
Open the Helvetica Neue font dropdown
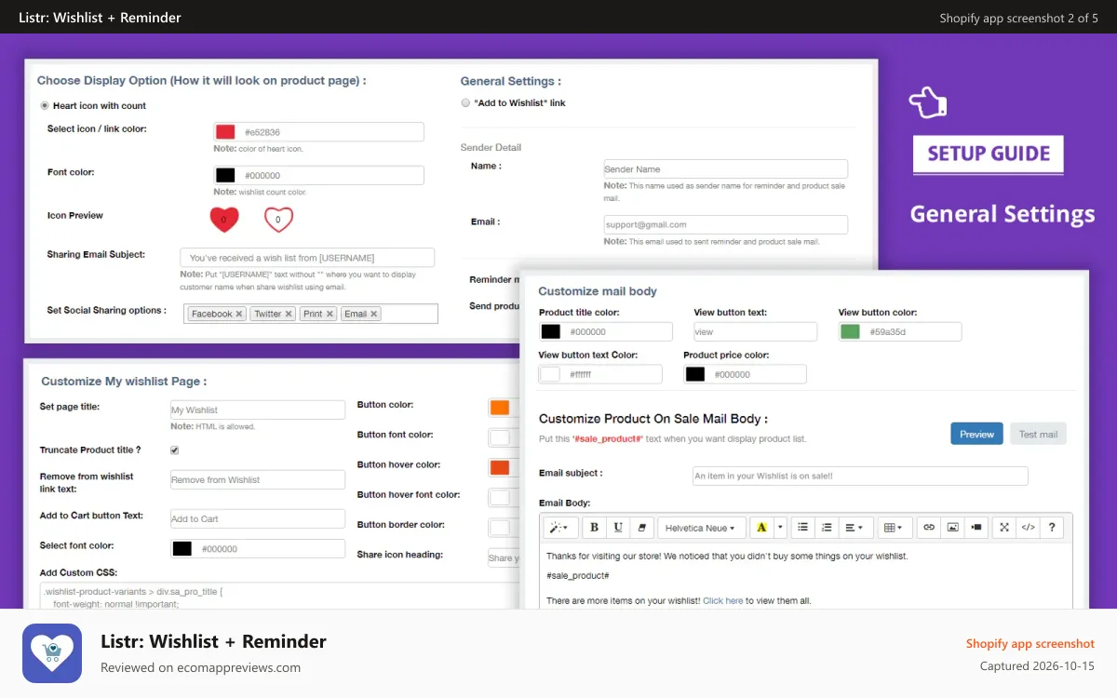point(701,528)
